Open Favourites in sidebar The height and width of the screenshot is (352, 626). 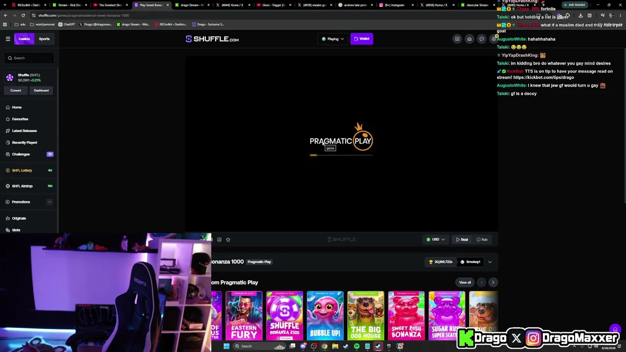(x=20, y=119)
